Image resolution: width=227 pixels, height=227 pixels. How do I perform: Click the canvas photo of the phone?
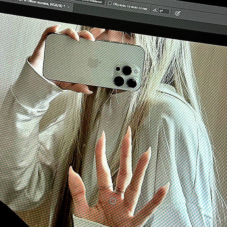[x=94, y=62]
